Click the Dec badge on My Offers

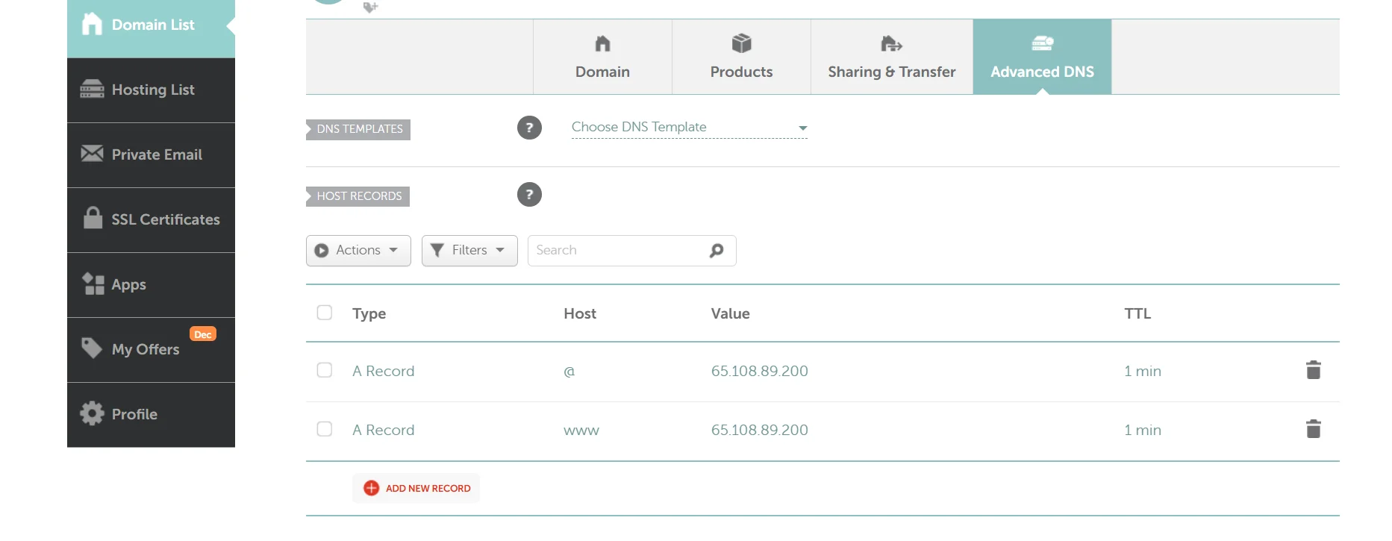tap(203, 334)
